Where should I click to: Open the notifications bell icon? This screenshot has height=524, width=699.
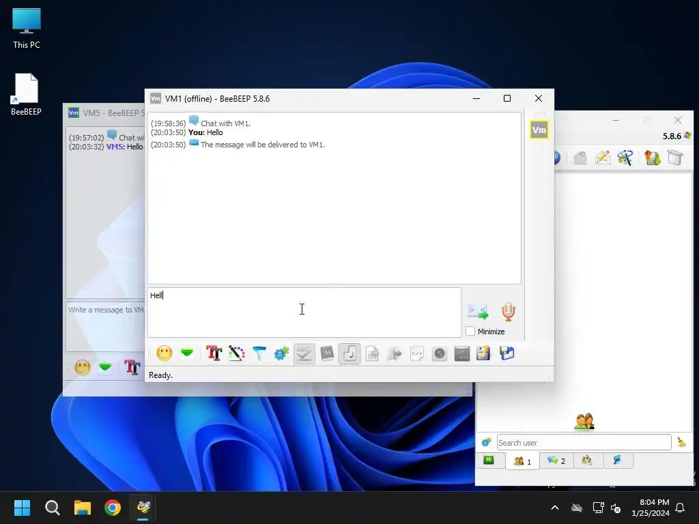[681, 508]
